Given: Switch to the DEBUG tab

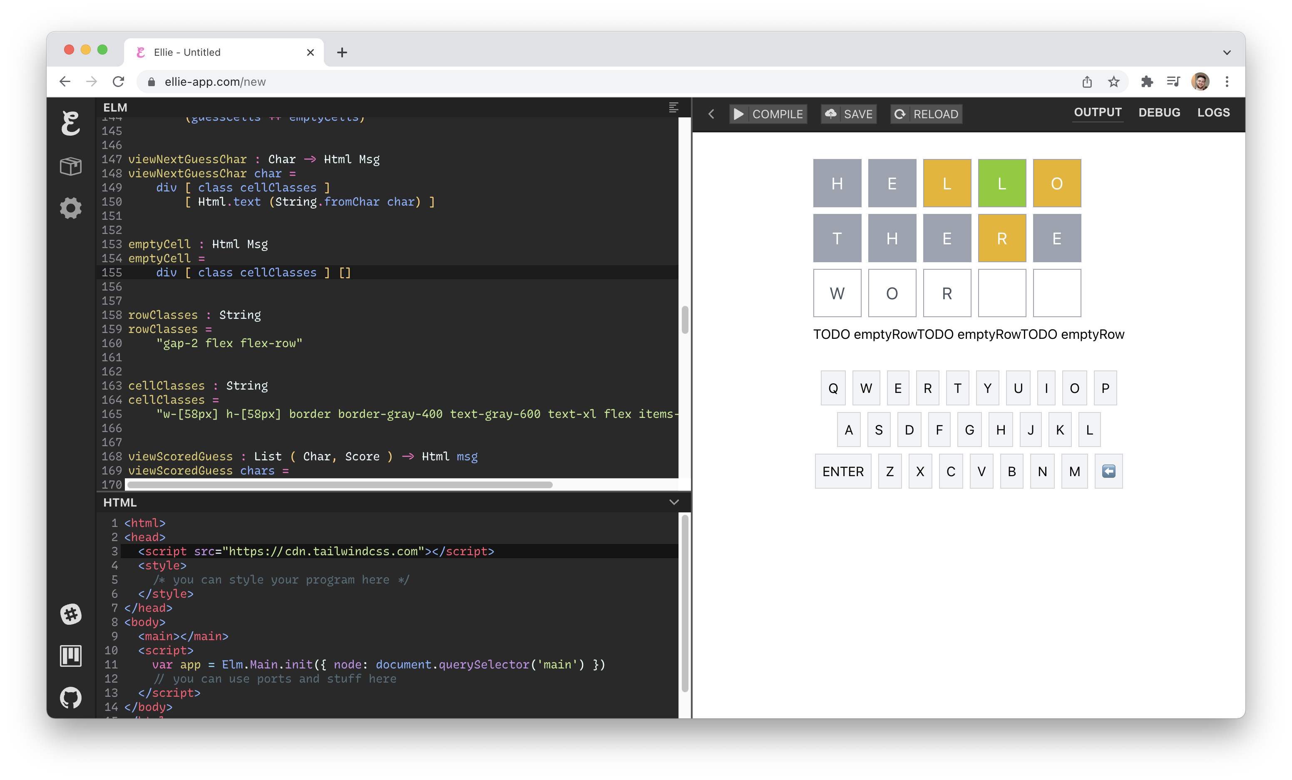Looking at the screenshot, I should point(1159,112).
